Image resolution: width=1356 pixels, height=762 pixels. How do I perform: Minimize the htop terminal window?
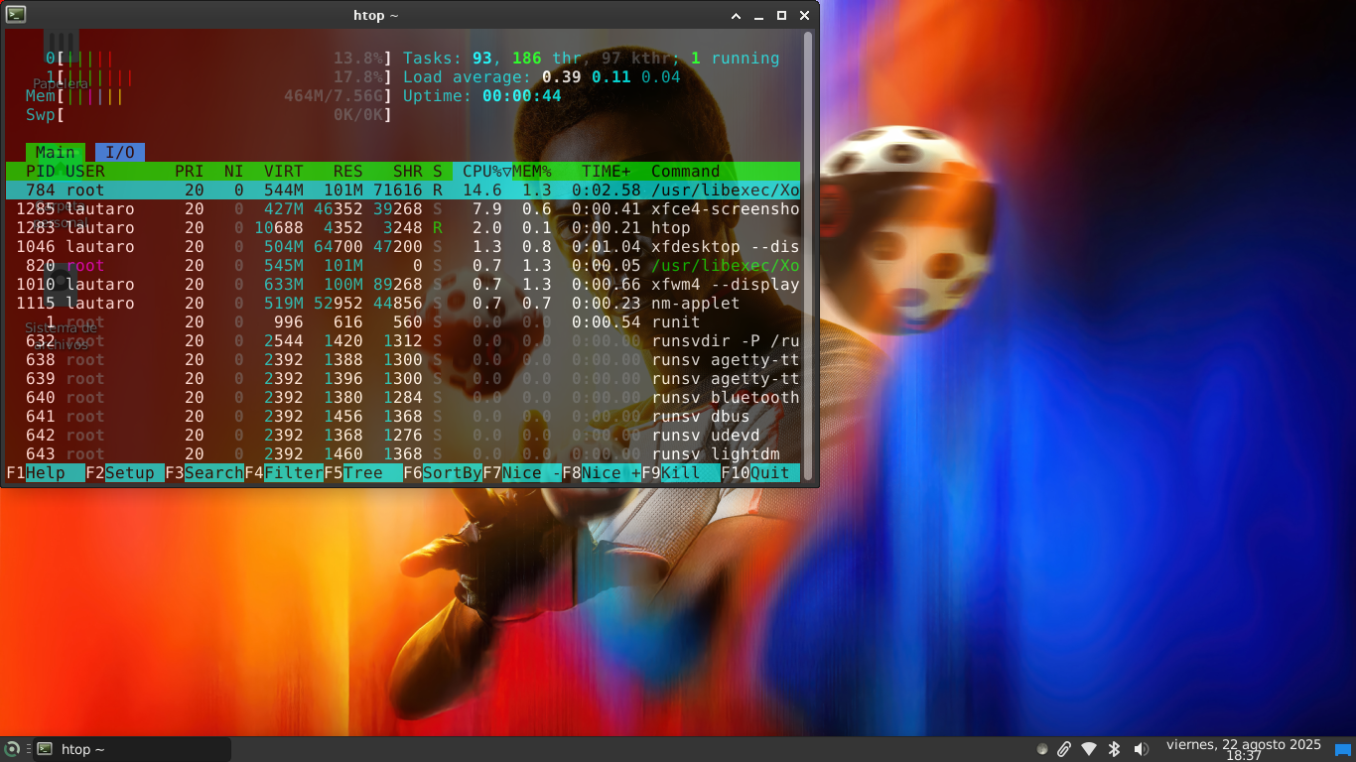pyautogui.click(x=758, y=16)
